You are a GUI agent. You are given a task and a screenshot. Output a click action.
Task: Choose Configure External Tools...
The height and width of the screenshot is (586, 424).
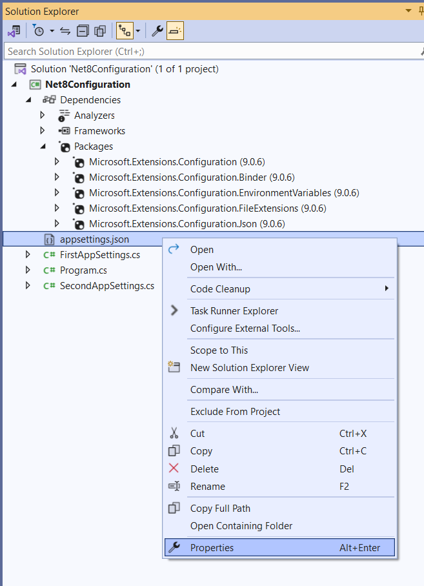point(279,328)
